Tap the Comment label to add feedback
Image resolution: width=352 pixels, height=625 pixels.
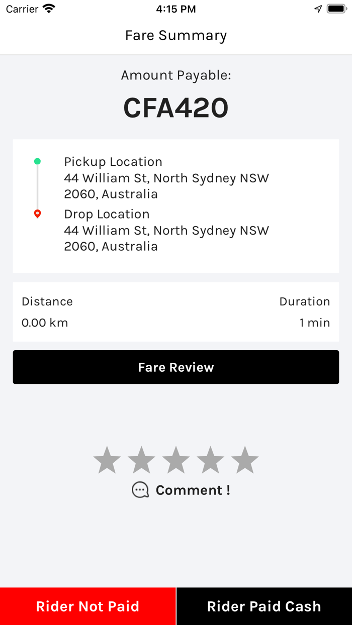coord(193,490)
